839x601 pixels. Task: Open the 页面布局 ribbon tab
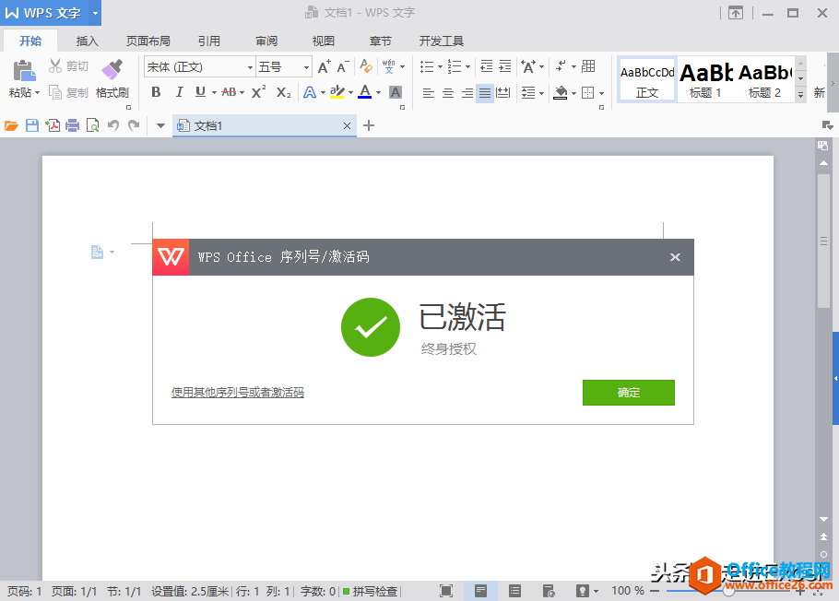coord(148,41)
